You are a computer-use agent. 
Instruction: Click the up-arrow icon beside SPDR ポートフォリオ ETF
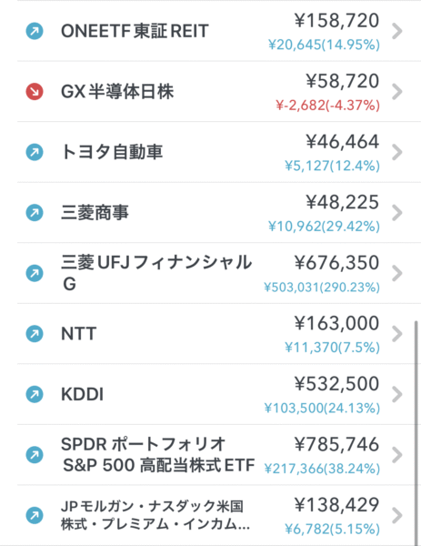pos(35,455)
